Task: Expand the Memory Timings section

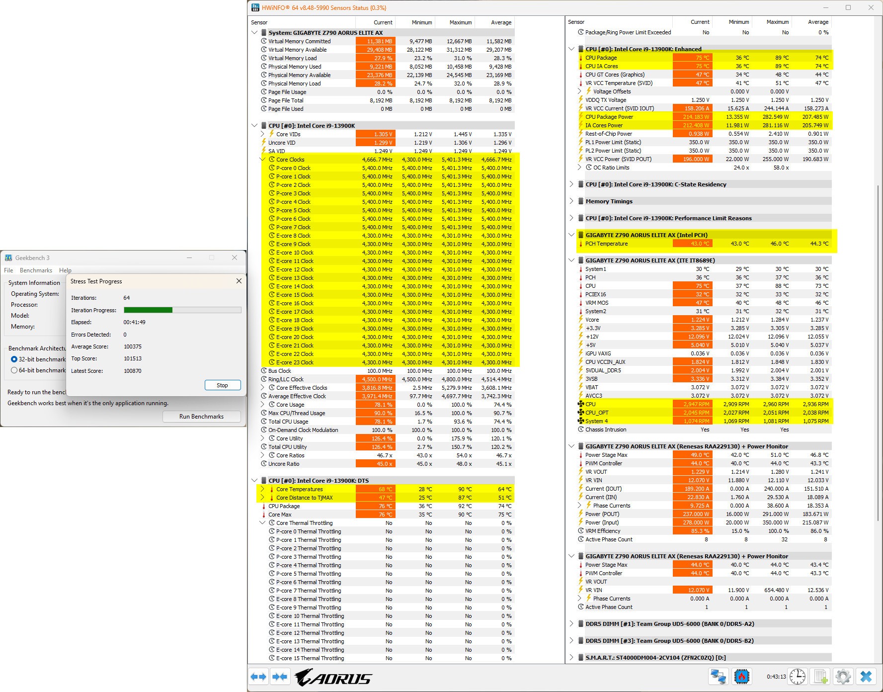Action: [x=571, y=201]
